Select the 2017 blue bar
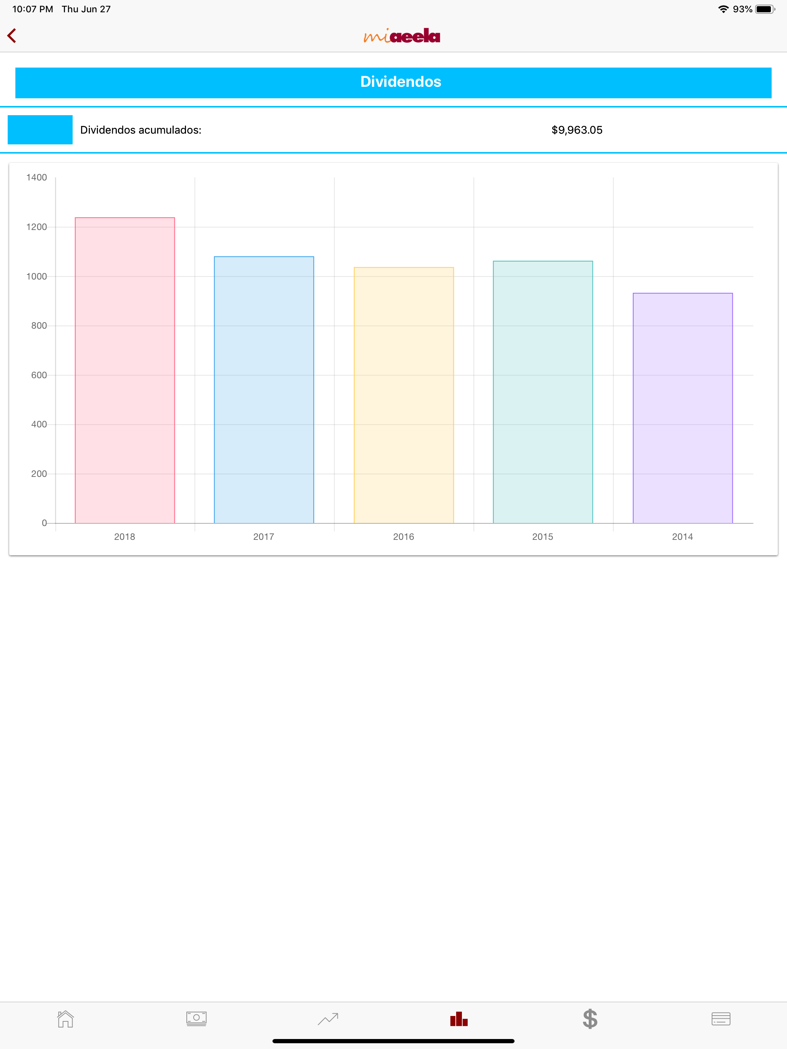 pos(264,390)
